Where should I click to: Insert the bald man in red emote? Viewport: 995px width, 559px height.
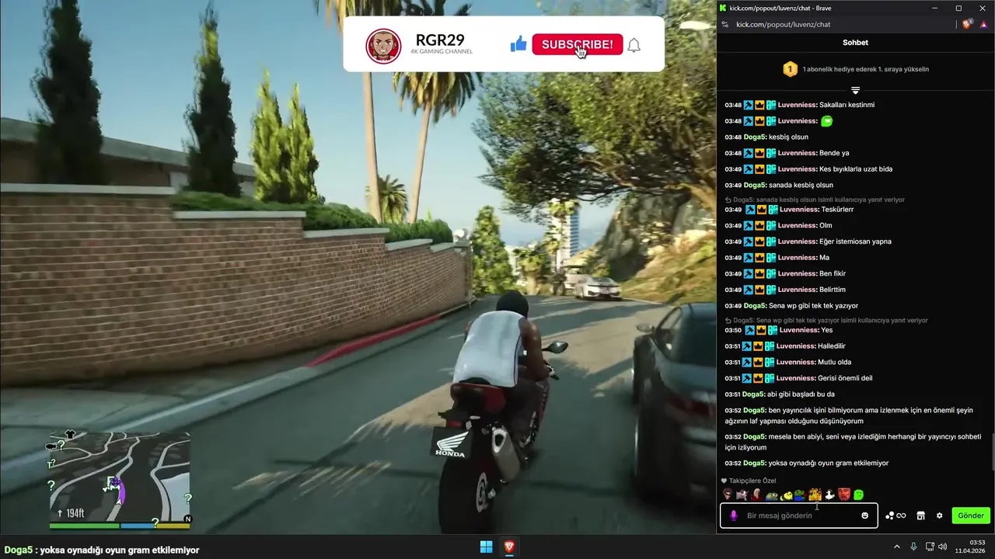756,495
